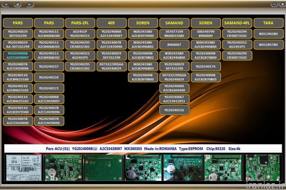Choose AU24S1P YG20240311 under PARS-2FL
Screen dimensions: 286x190
point(80,34)
